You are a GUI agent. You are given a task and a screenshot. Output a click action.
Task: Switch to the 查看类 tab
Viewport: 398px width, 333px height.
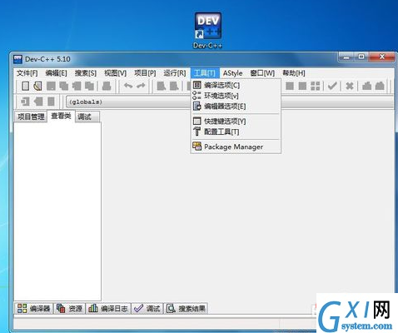pos(61,116)
